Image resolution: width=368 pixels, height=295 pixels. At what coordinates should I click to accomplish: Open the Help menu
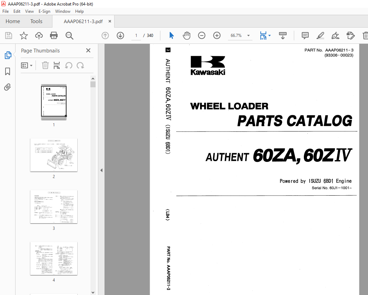click(x=79, y=11)
